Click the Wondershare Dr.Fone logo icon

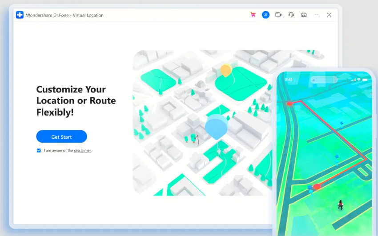(x=20, y=15)
